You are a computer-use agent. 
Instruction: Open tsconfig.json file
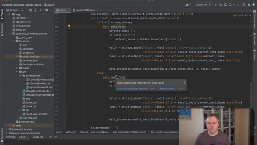(x=30, y=118)
